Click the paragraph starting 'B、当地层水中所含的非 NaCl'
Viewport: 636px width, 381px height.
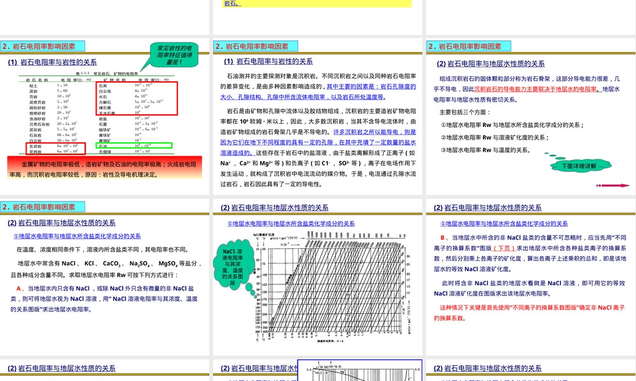(x=530, y=253)
